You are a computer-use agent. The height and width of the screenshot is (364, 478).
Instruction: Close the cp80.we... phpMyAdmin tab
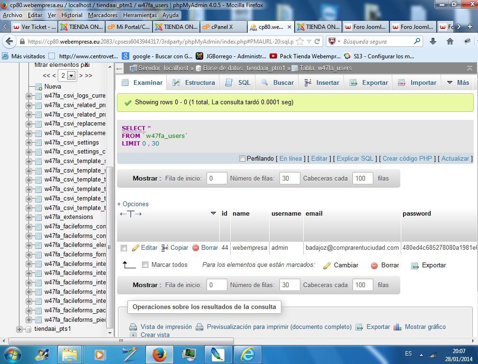pyautogui.click(x=289, y=27)
